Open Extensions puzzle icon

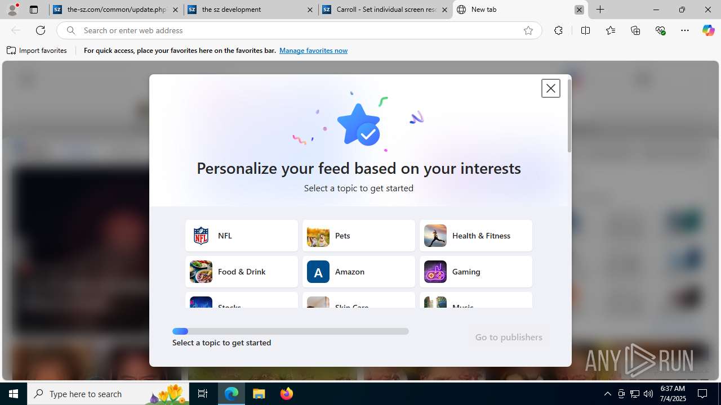point(558,30)
